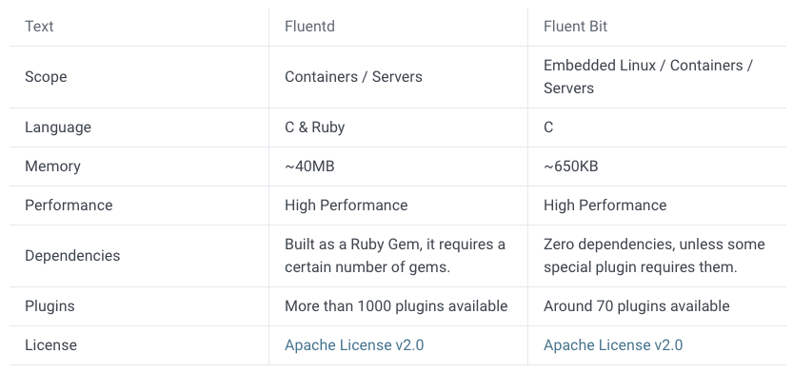Viewport: 793px width, 373px height.
Task: Click the Zero dependencies cell text
Action: pos(654,256)
